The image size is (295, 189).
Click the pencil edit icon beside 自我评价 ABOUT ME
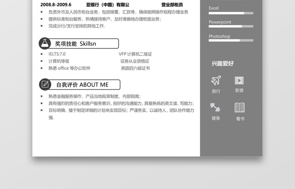point(45,84)
